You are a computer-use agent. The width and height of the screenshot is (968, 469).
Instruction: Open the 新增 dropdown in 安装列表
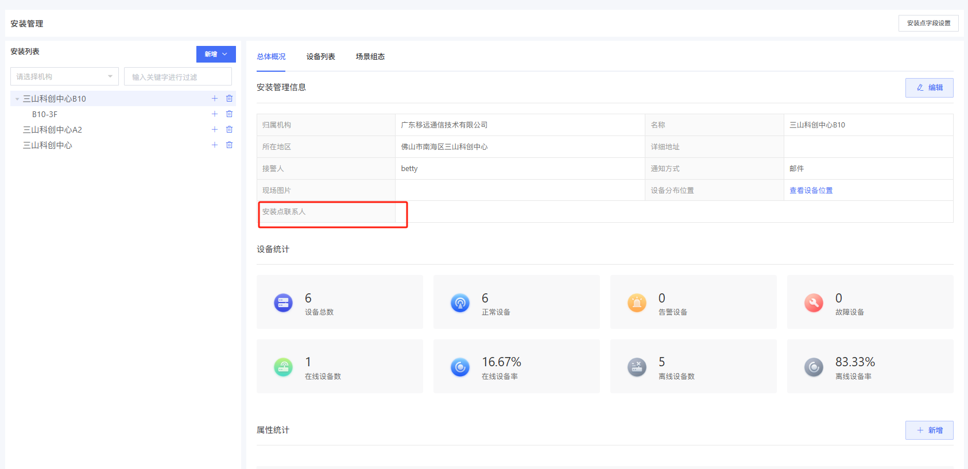tap(216, 54)
